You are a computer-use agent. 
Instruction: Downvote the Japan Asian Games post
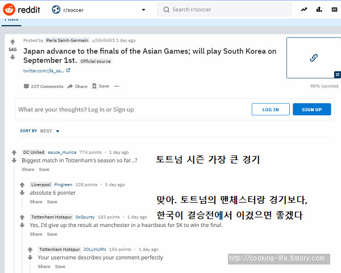click(x=13, y=57)
